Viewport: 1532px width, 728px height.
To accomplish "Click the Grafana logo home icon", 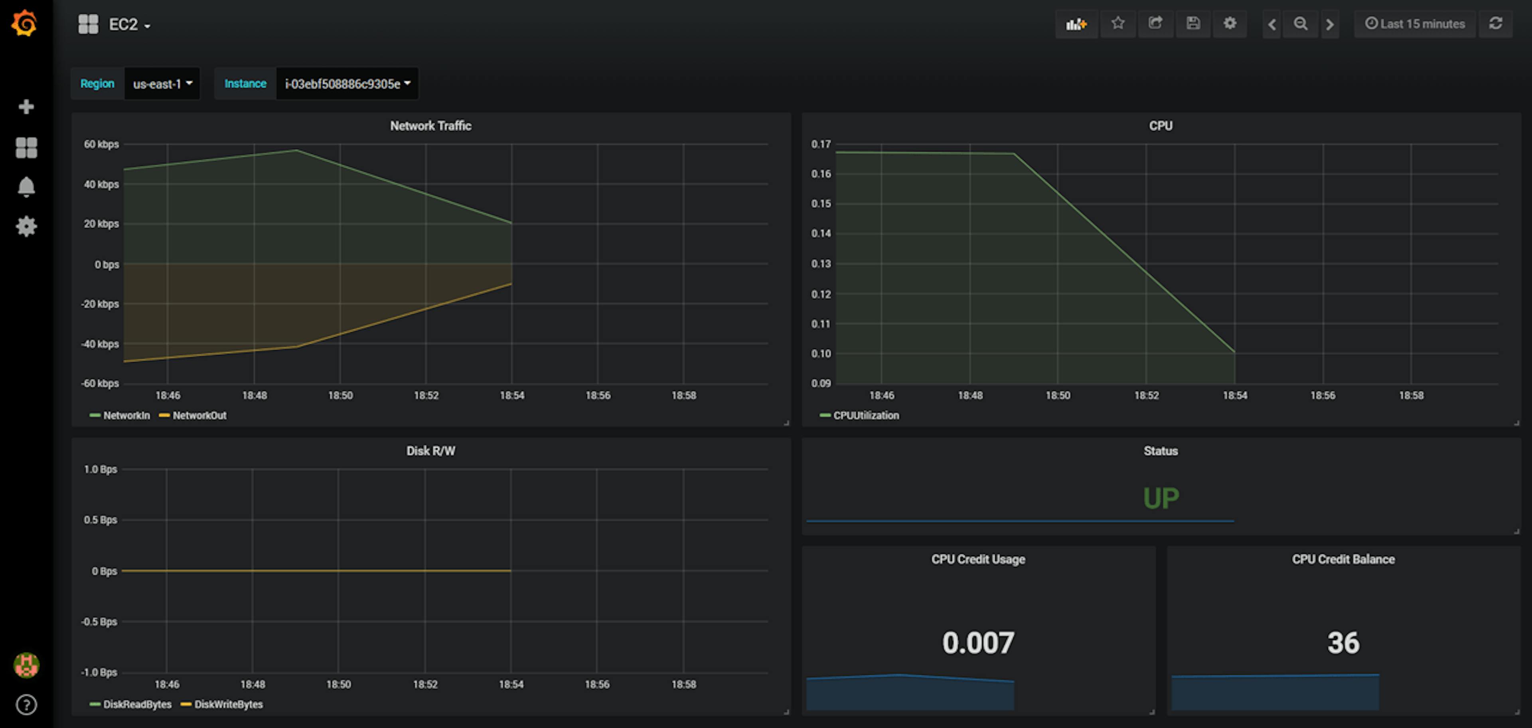I will click(25, 23).
